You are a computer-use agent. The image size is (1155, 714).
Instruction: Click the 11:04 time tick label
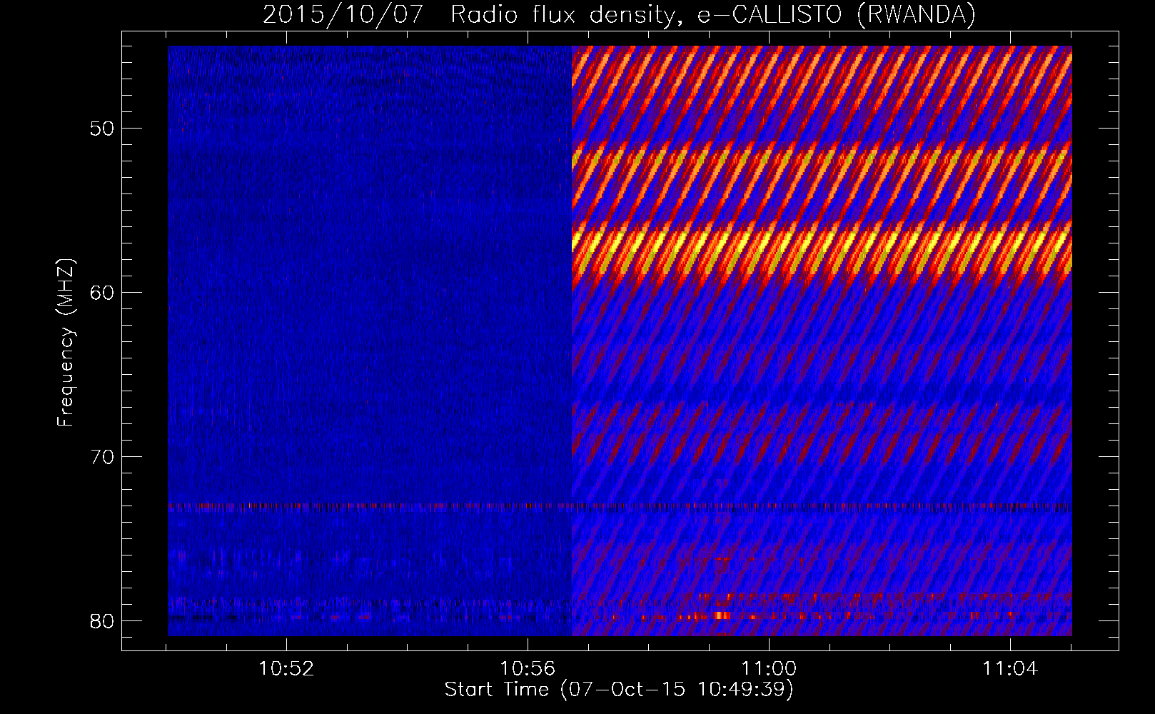pos(1010,669)
